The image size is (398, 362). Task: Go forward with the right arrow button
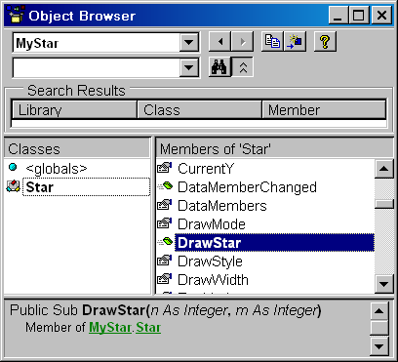coord(242,42)
